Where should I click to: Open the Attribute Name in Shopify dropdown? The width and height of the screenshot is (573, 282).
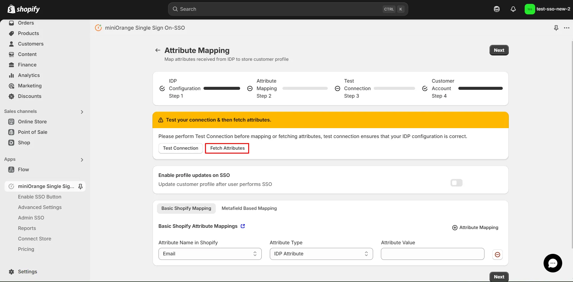tap(210, 254)
